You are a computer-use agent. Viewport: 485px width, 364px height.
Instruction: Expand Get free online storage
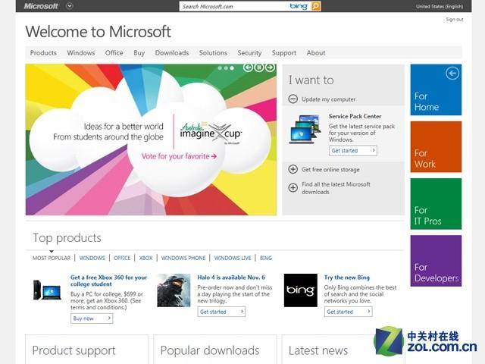(x=293, y=169)
